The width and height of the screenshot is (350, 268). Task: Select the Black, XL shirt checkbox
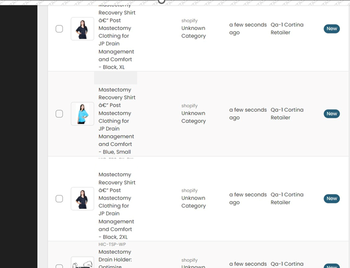(x=60, y=29)
